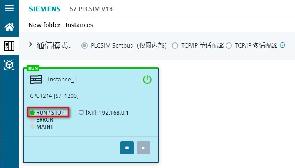Screen dimensions: 295x168
Task: Click the MAINT status indicator
Action: [32, 127]
